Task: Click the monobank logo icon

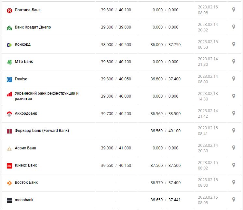Action: [x=9, y=200]
